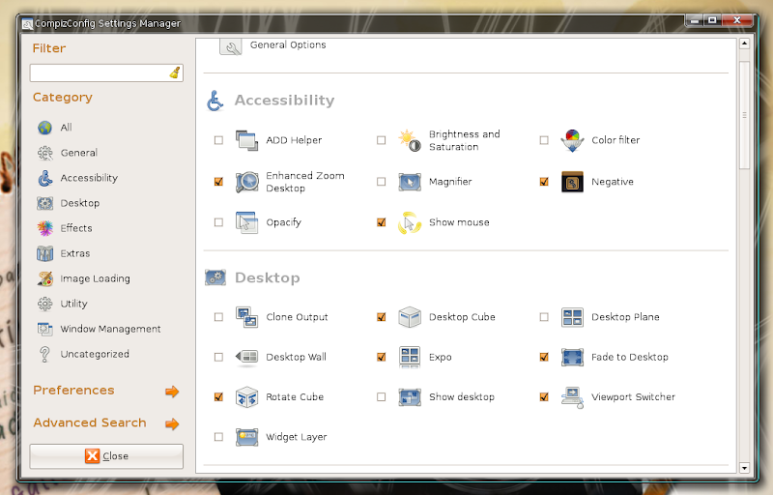
Task: Open the Desktop Plane plugin icon
Action: click(x=572, y=317)
